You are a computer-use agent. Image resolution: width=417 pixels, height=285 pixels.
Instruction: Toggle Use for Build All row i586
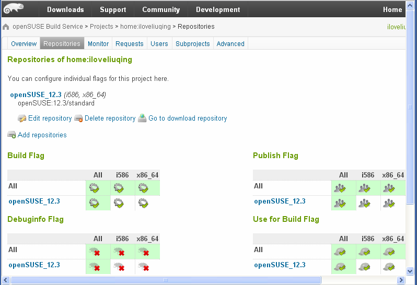pos(364,252)
